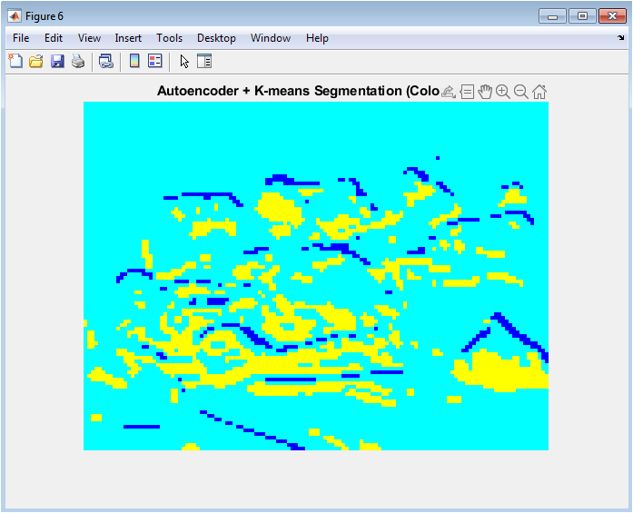Enable the Brush Data tool in the axes toolbar
633x513 pixels.
pos(449,92)
